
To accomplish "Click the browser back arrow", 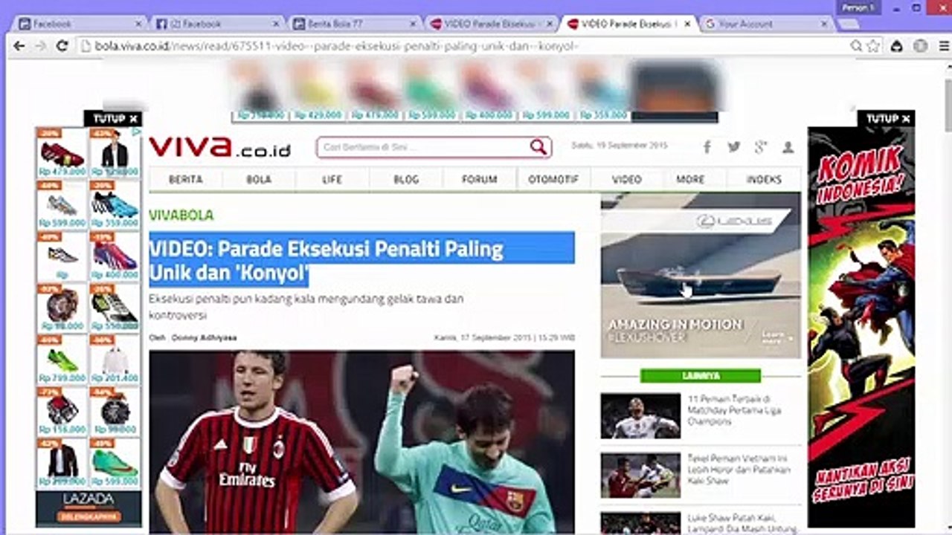I will 19,46.
